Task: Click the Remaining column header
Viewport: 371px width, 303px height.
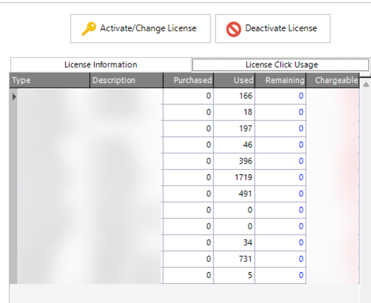Action: coord(280,80)
